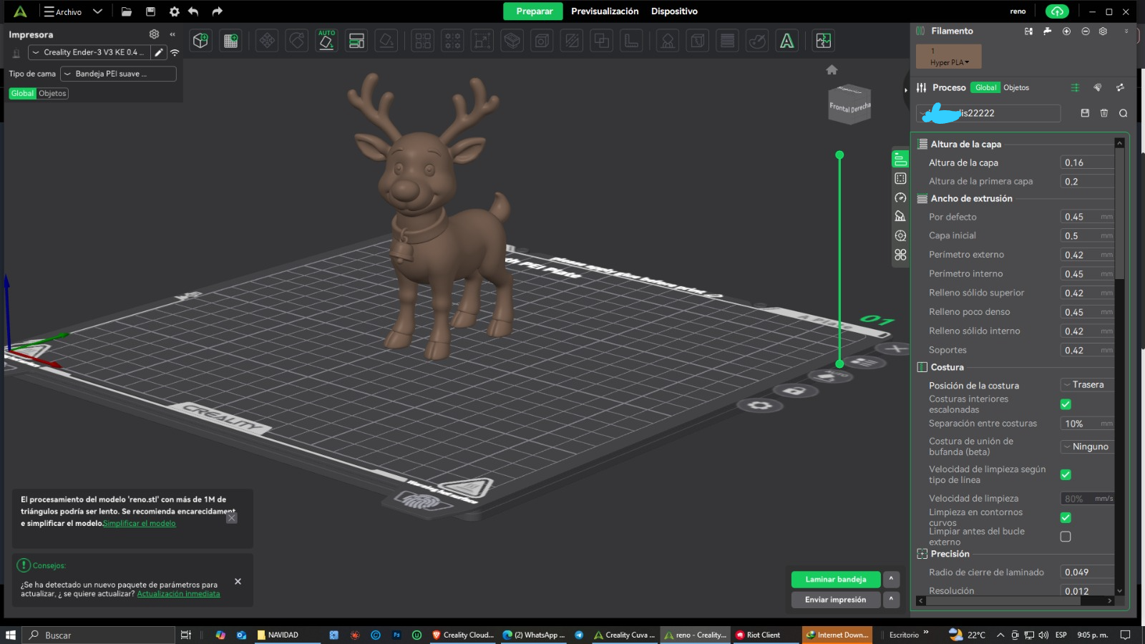This screenshot has height=644, width=1145.
Task: Switch Proceso to the Objetos tab
Action: click(x=1015, y=88)
